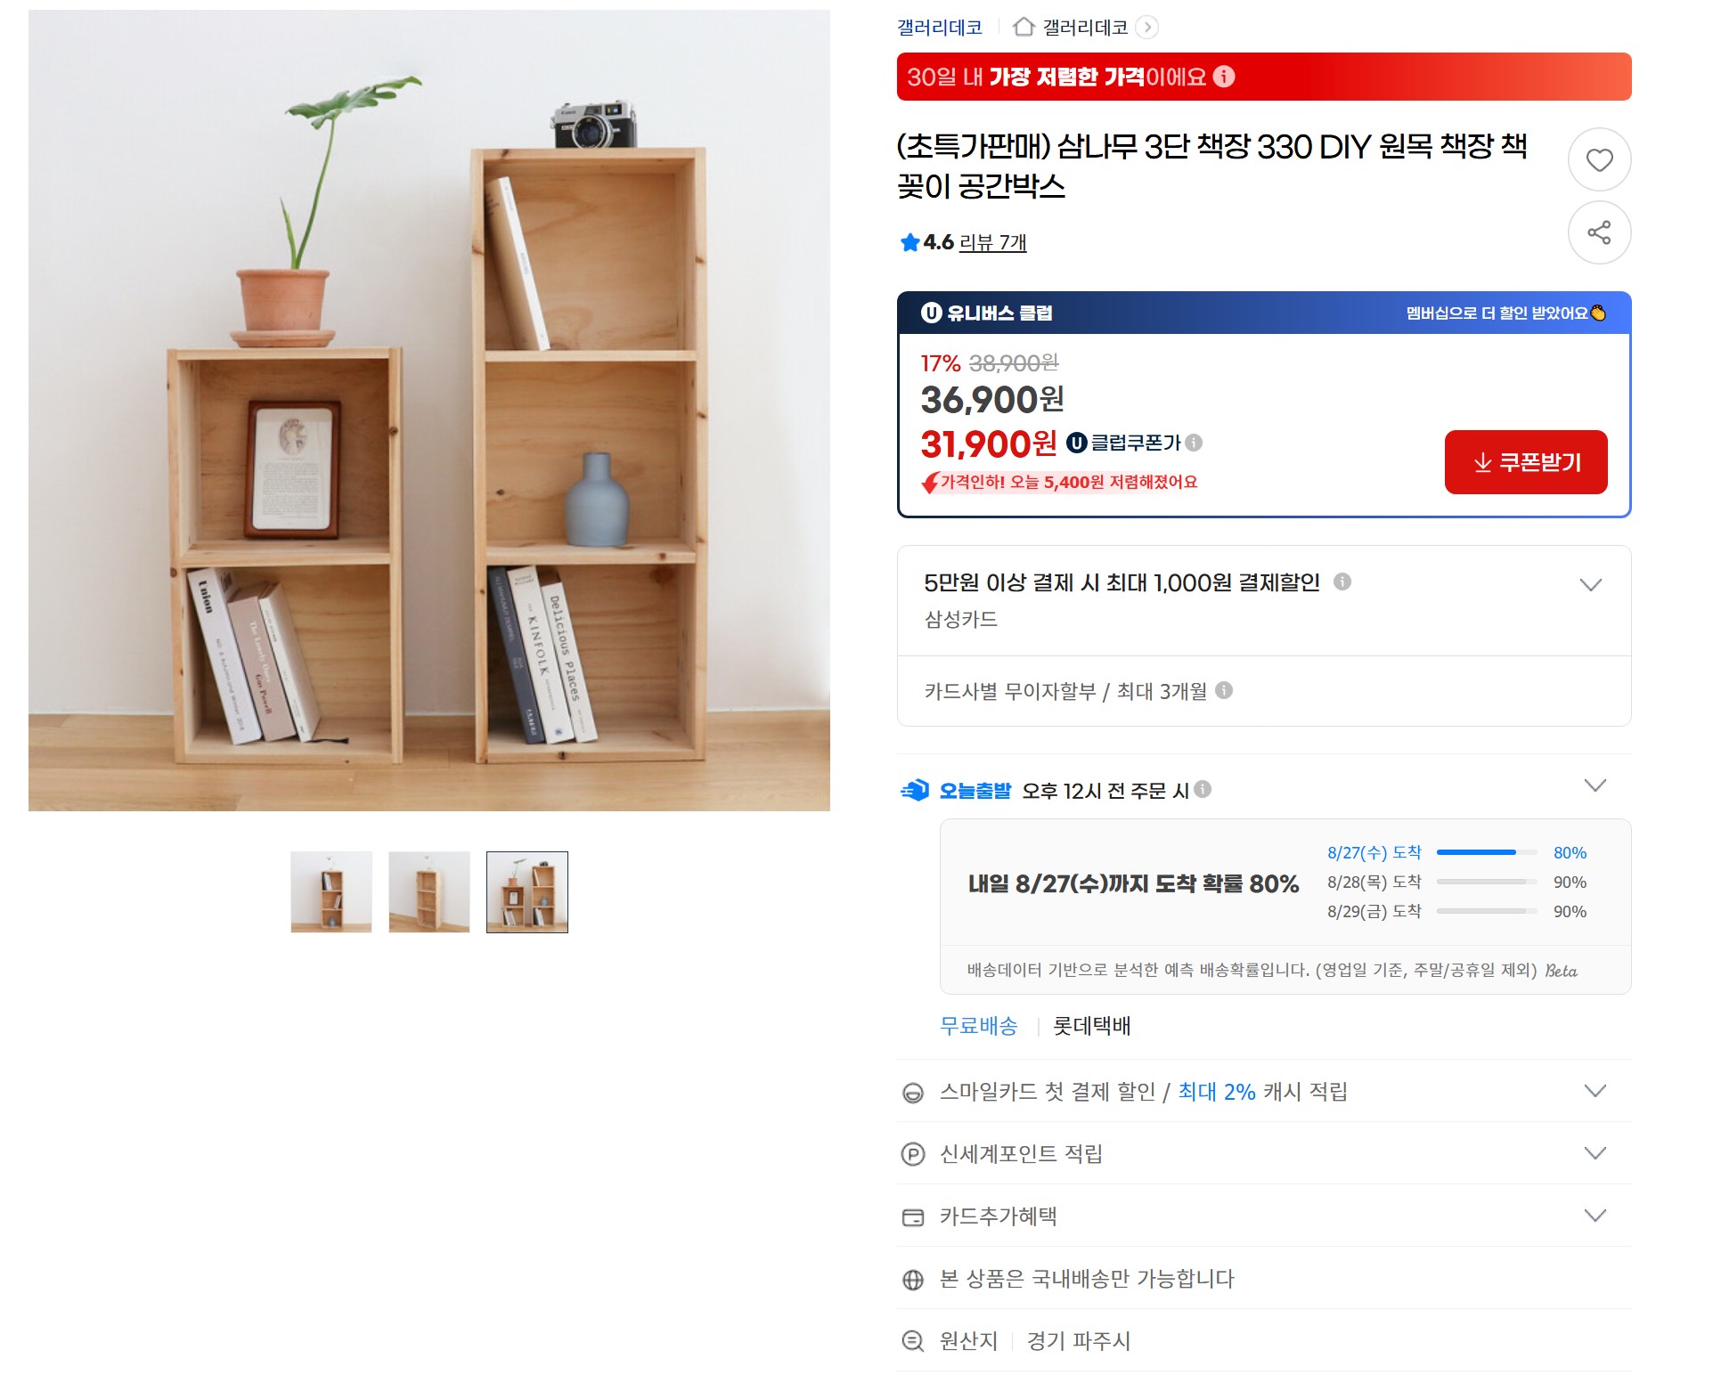Screen dimensions: 1713x1383
Task: Expand the 삼성카드 payment discount section
Action: click(1591, 585)
